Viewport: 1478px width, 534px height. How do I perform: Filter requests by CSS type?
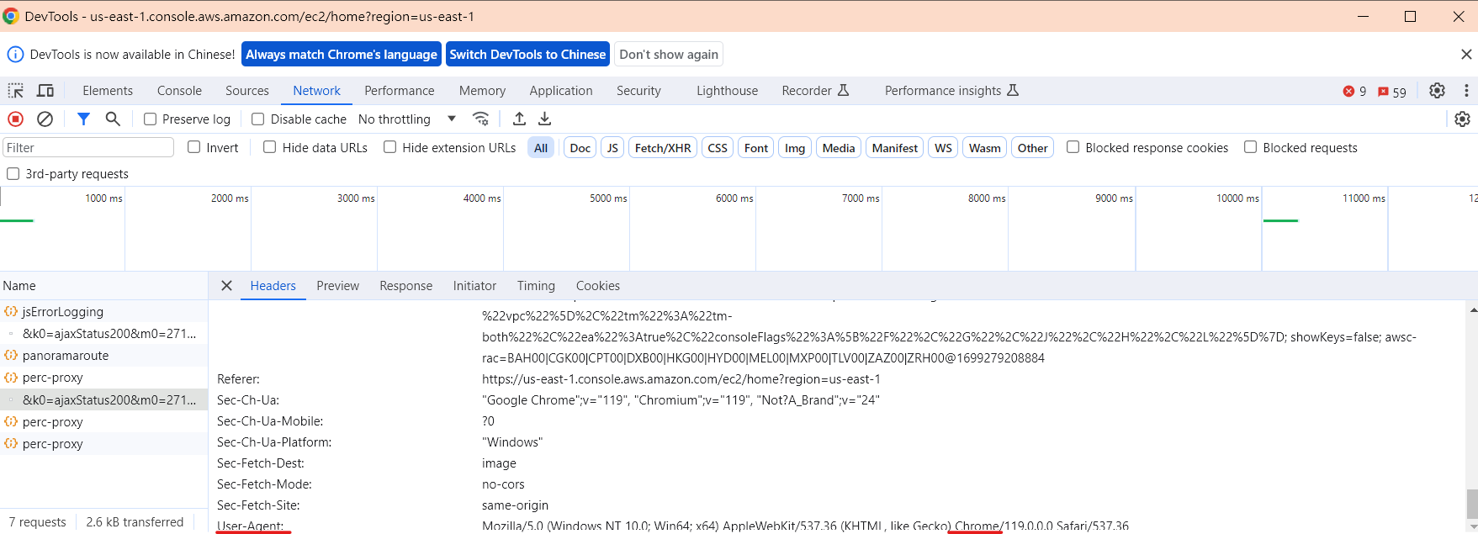click(718, 148)
